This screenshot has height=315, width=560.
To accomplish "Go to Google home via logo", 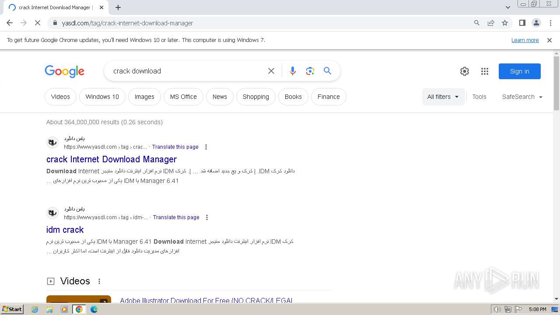I will pyautogui.click(x=64, y=71).
